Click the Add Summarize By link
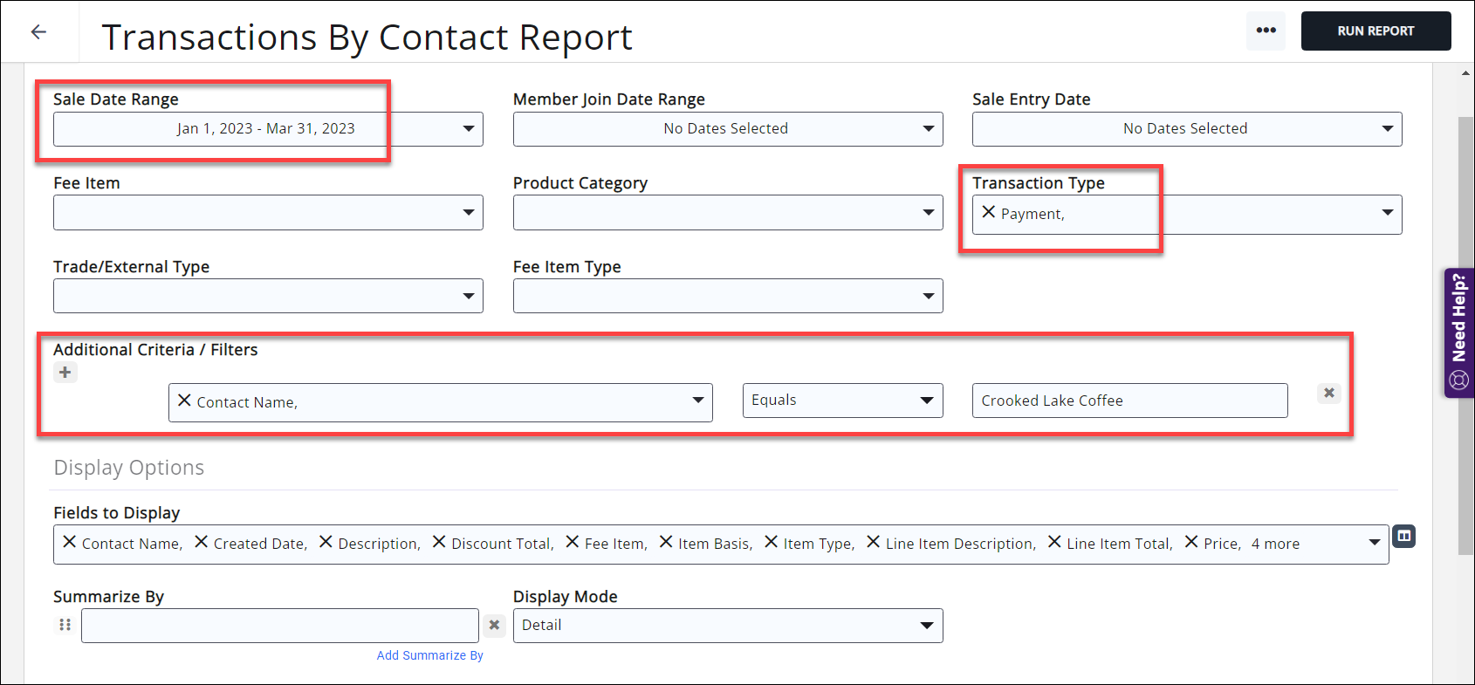The height and width of the screenshot is (685, 1475). click(x=429, y=655)
